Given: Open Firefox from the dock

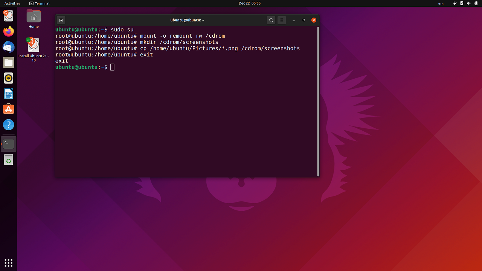Looking at the screenshot, I should click(x=8, y=31).
